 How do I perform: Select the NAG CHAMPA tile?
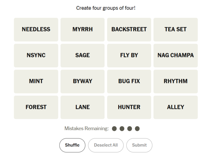(176, 56)
